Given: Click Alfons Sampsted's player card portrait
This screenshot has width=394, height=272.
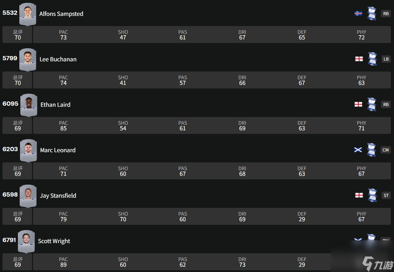Looking at the screenshot, I should [27, 14].
